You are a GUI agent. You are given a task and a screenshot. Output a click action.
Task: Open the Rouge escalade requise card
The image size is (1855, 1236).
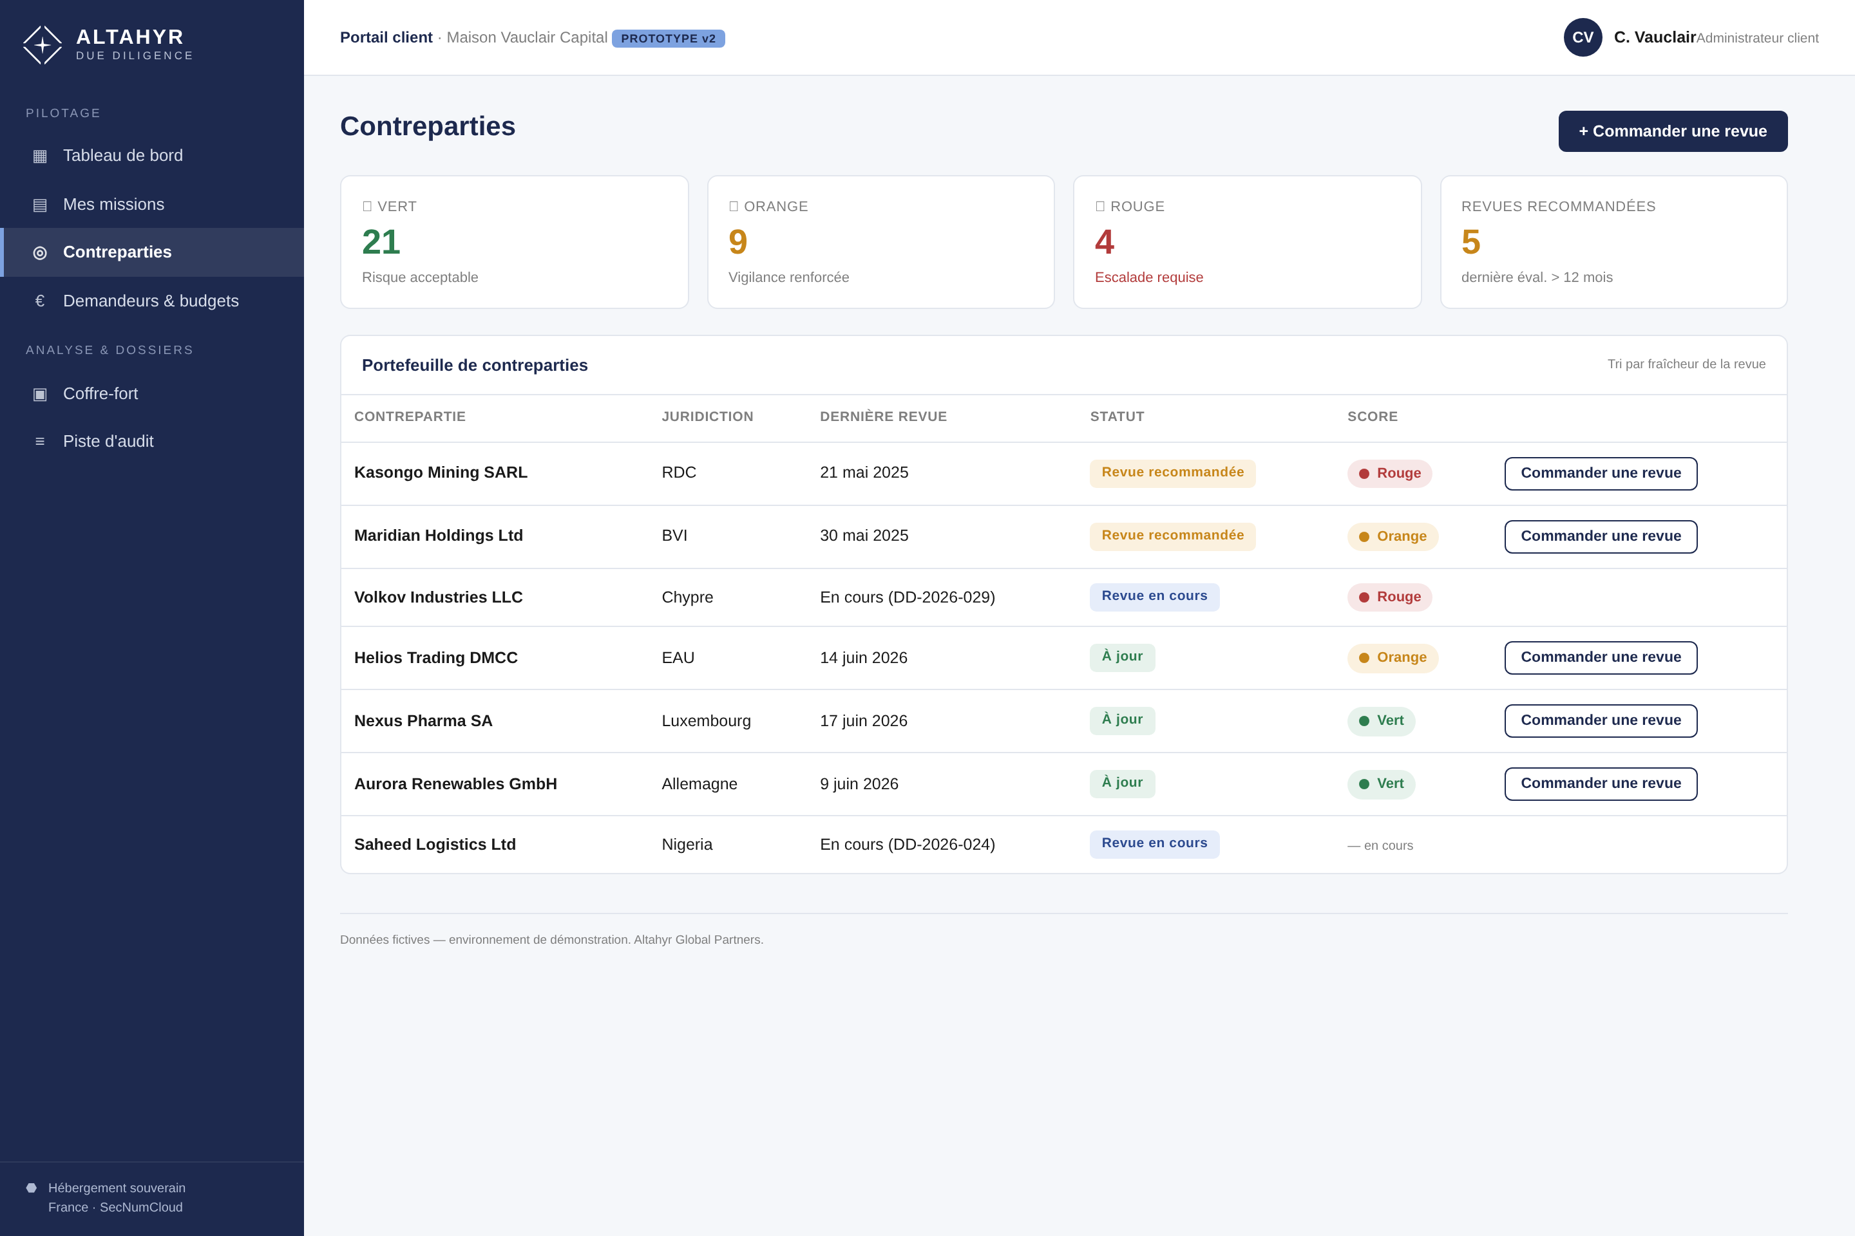1247,242
